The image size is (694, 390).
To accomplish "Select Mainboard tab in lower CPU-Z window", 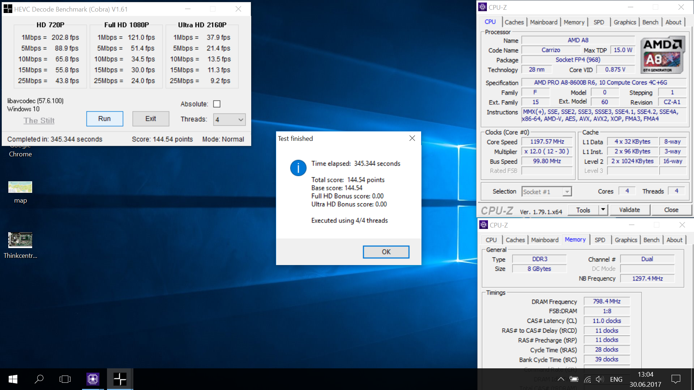I will coord(545,240).
